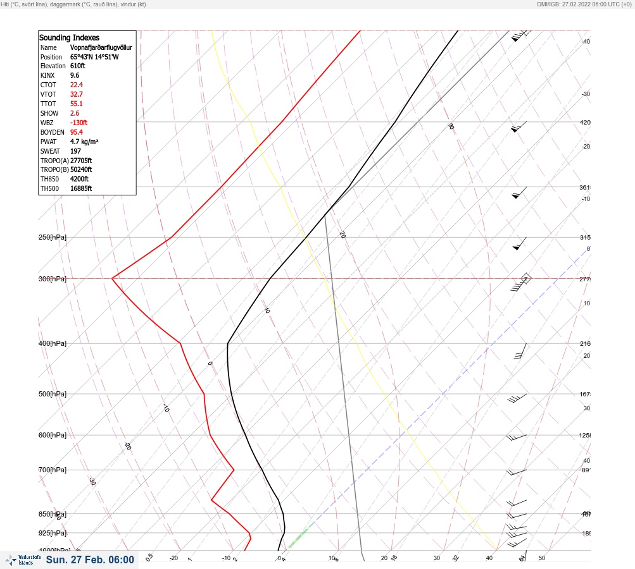
Task: Click the elevation value 610ft
Action: (x=78, y=66)
